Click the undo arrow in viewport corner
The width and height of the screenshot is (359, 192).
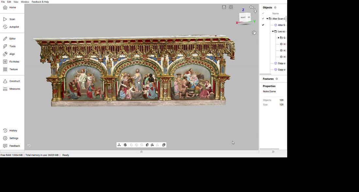pyautogui.click(x=29, y=146)
